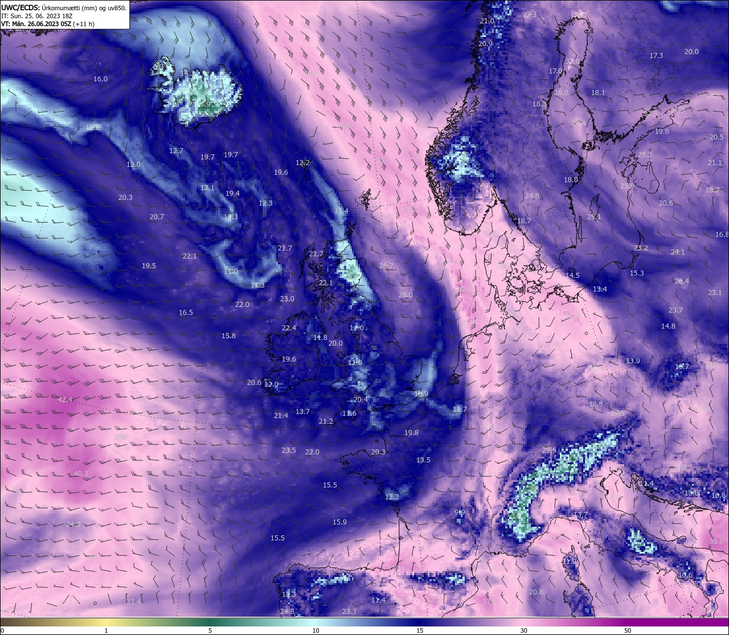Image resolution: width=729 pixels, height=635 pixels.
Task: Click the 'UWC/ECDS: Úrkomumætti (mm) og uv850.' title line
Action: (x=64, y=8)
